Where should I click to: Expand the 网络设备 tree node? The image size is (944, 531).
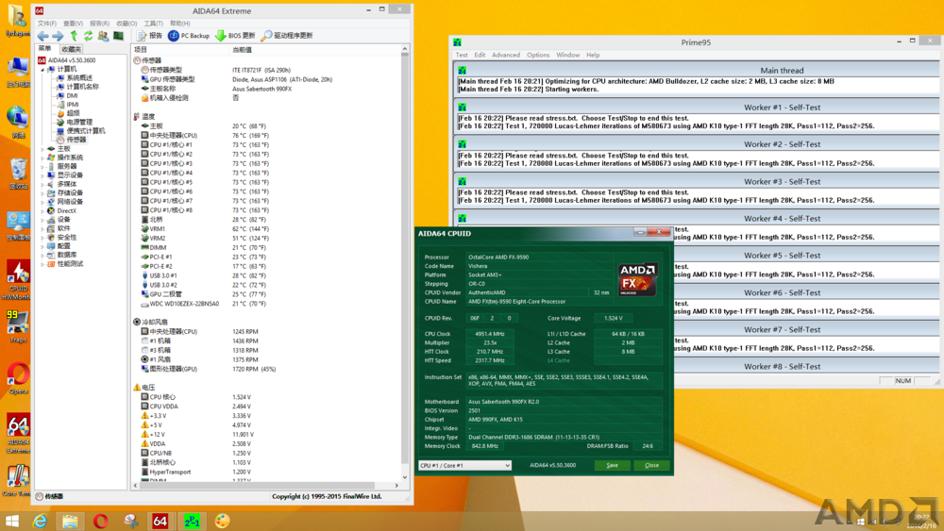[42, 202]
